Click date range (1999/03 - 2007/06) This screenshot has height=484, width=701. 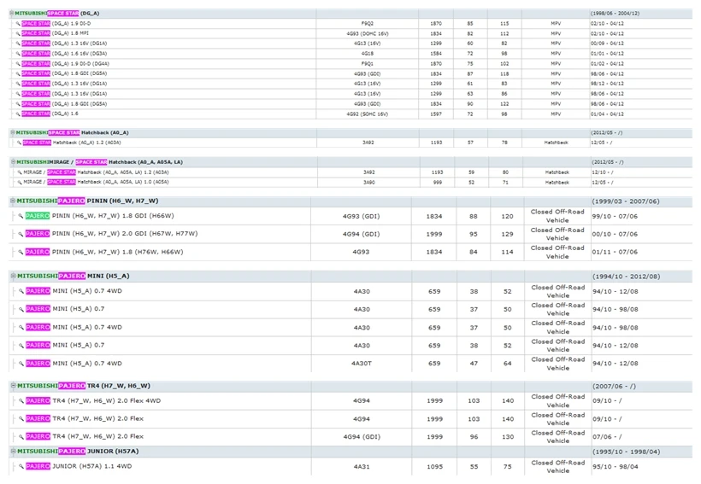tap(626, 201)
